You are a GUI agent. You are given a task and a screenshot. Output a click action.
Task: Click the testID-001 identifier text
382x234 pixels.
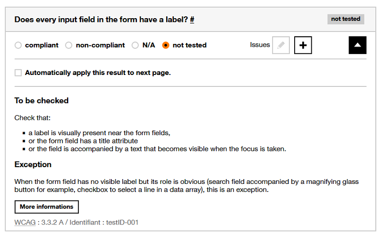pos(122,223)
